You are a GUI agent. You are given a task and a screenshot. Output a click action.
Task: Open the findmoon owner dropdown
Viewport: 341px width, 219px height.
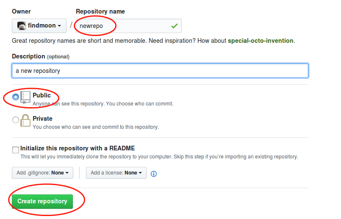click(39, 26)
